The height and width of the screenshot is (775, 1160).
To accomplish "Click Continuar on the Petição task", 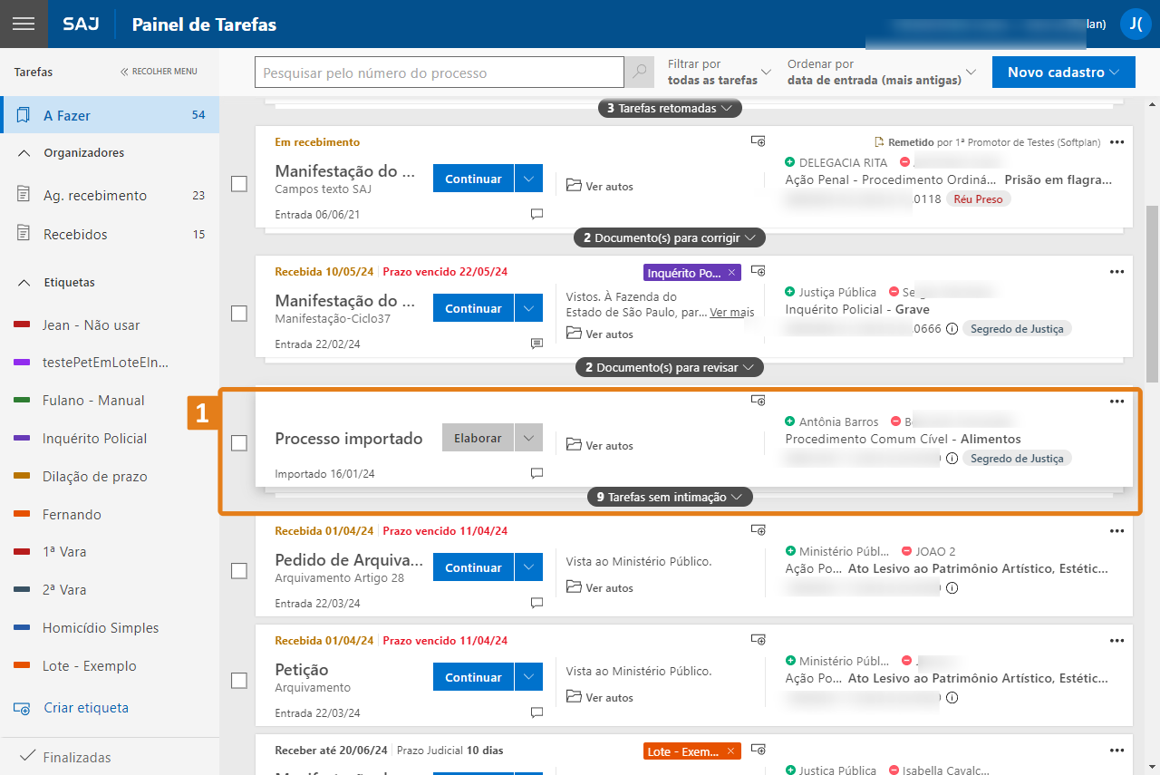I will coord(473,677).
